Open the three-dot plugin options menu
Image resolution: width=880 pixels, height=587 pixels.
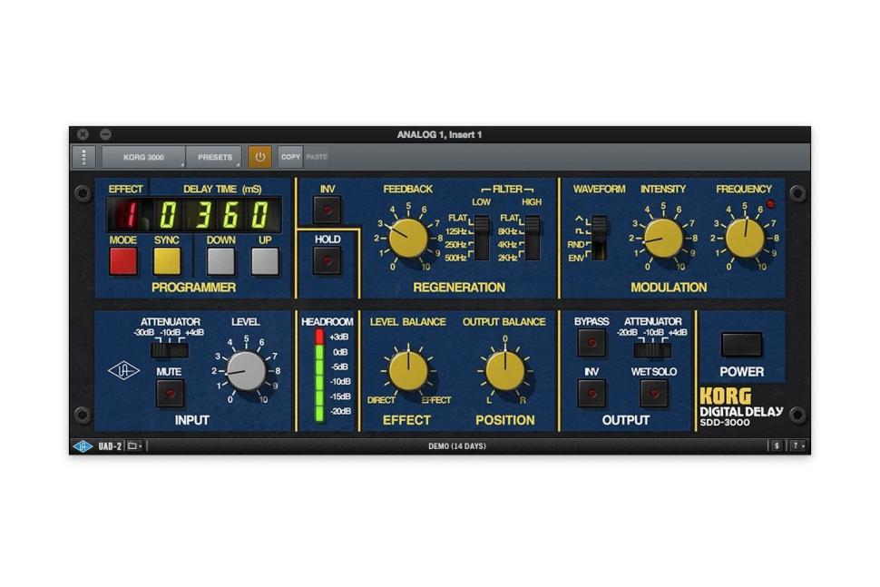pos(84,157)
